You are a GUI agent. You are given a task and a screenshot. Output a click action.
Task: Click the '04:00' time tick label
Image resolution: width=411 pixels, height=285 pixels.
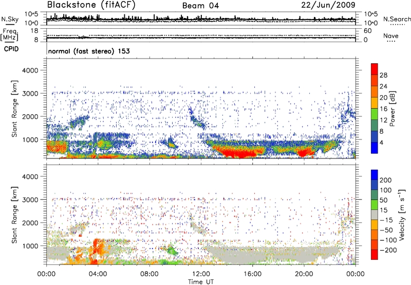point(98,274)
